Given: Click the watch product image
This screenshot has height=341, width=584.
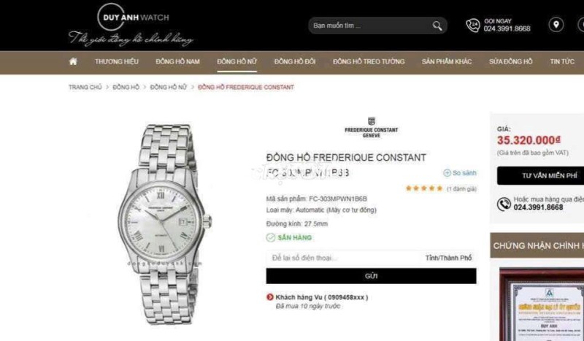Looking at the screenshot, I should [x=165, y=224].
